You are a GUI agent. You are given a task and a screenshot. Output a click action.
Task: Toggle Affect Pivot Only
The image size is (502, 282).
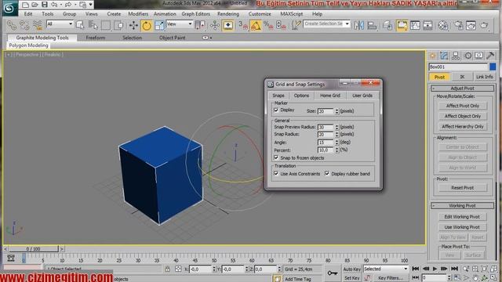click(463, 106)
